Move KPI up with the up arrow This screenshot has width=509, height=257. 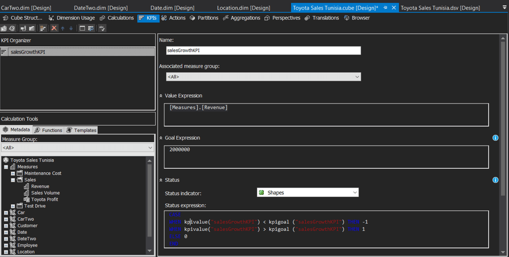coord(62,29)
